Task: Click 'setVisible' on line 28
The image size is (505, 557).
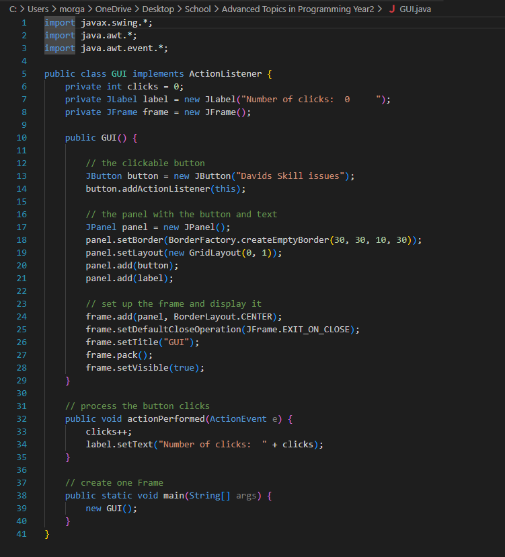Action: pos(143,368)
